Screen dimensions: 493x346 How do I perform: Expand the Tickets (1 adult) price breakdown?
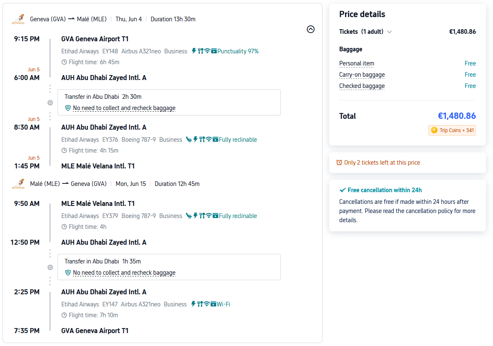point(390,32)
